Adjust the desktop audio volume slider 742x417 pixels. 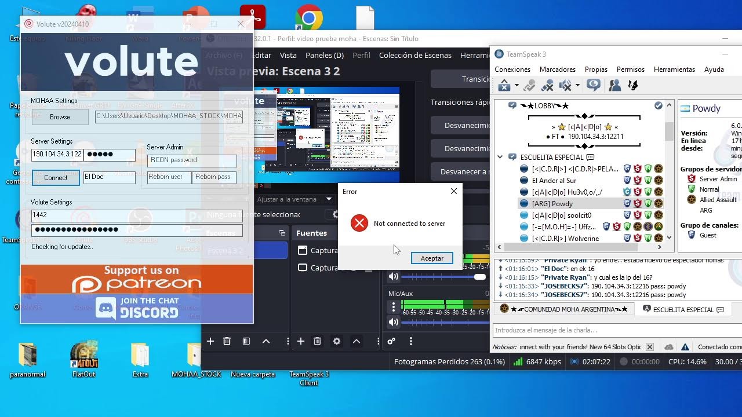tap(445, 277)
